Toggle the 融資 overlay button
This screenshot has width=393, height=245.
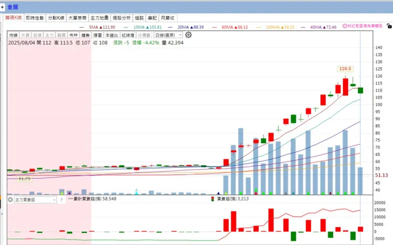(x=62, y=35)
